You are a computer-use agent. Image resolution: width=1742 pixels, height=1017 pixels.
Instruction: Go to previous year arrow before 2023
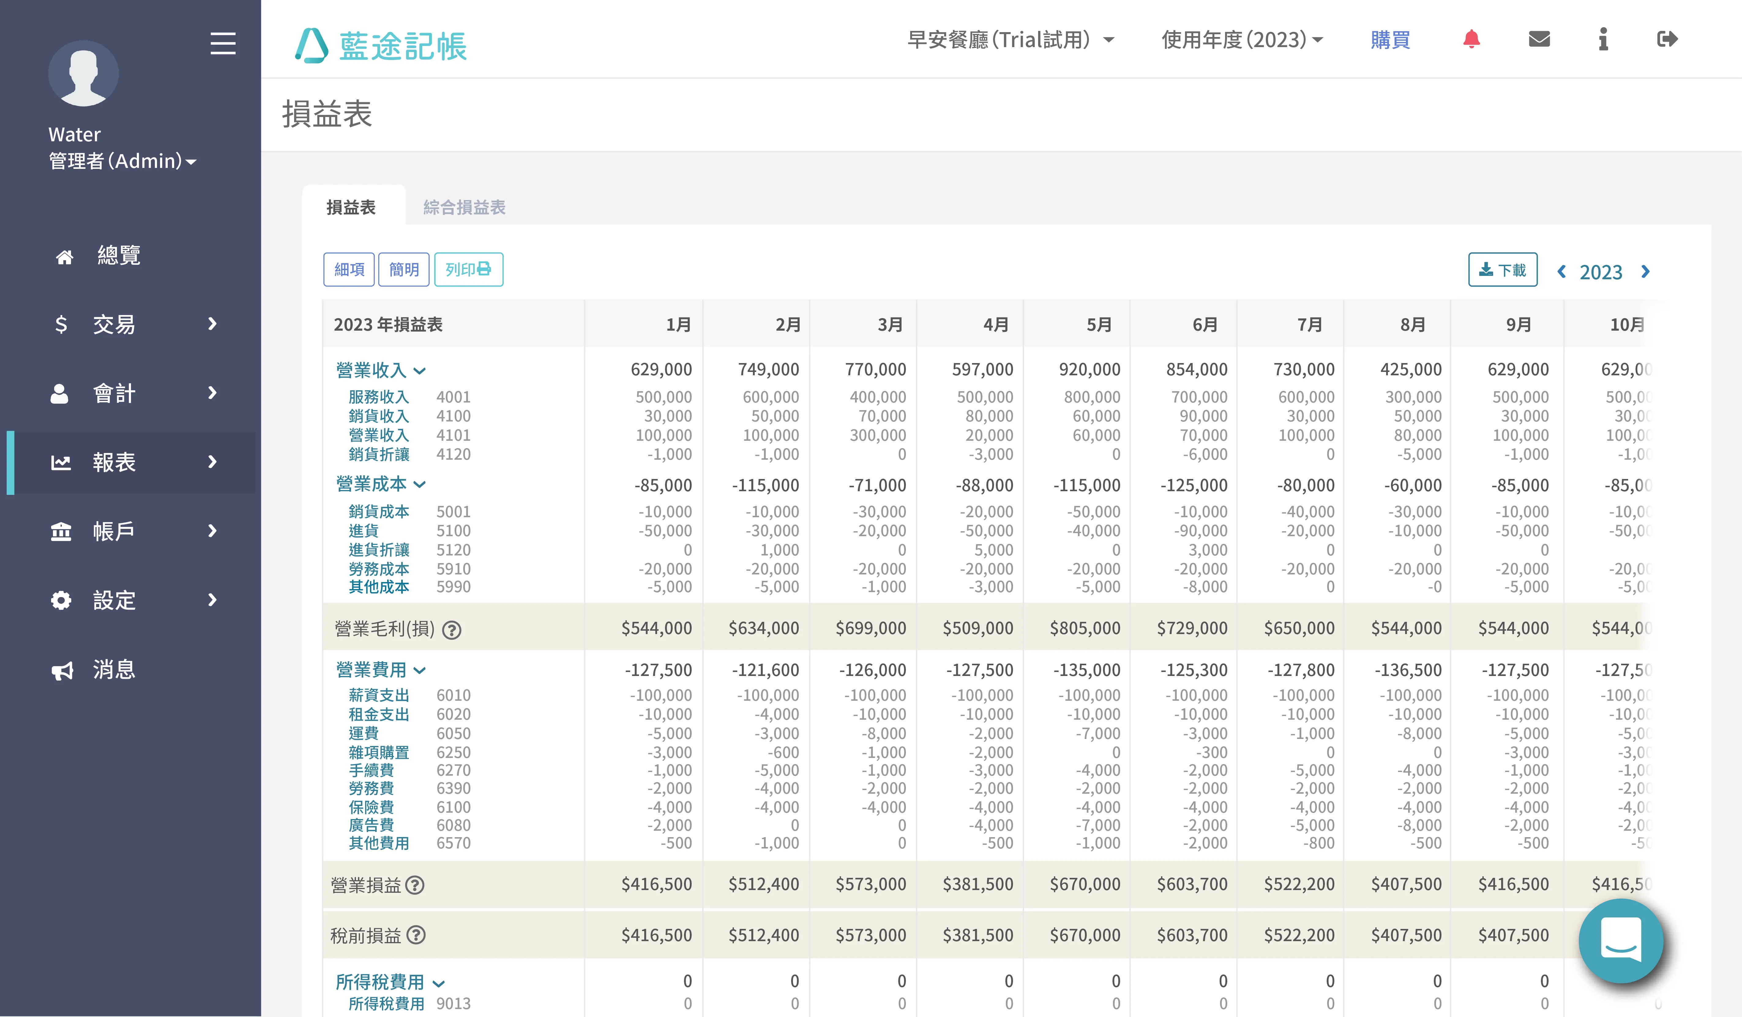[x=1561, y=272]
